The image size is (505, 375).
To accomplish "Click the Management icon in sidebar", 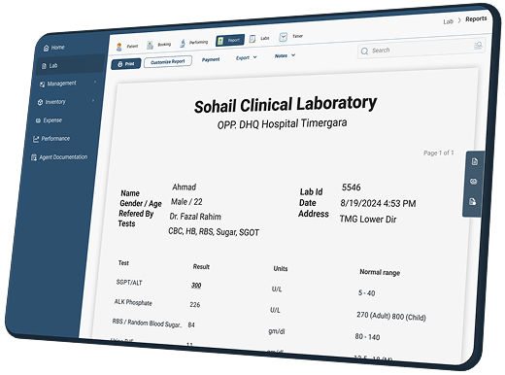I will 42,85.
